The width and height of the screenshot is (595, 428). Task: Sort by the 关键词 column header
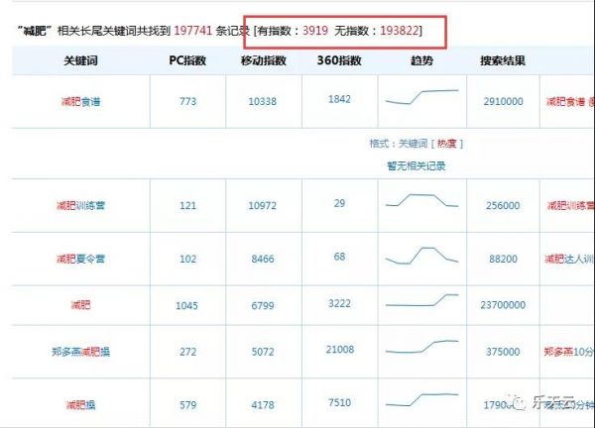coord(79,60)
